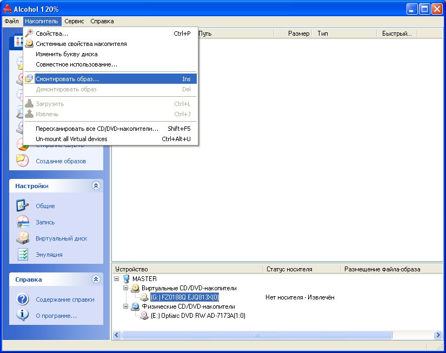Click the drive icon of the (G:) virtual drive
The image size is (446, 353).
tap(144, 297)
